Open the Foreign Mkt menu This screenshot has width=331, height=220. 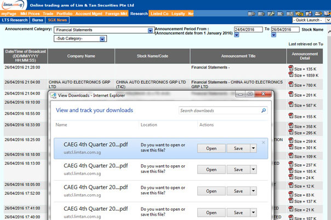[116, 14]
